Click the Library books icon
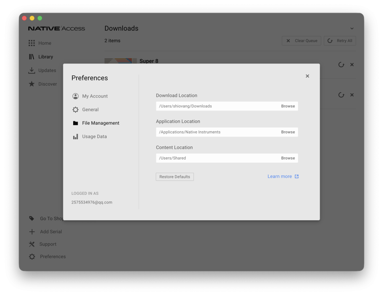 (31, 57)
